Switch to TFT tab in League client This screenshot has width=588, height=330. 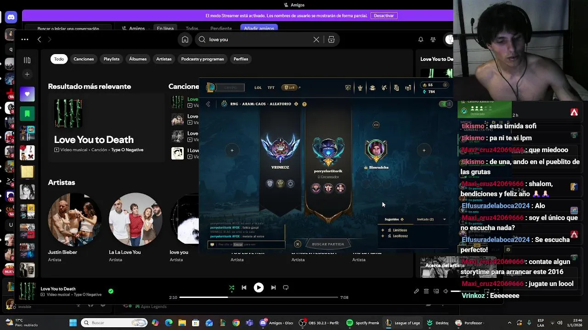pyautogui.click(x=271, y=88)
